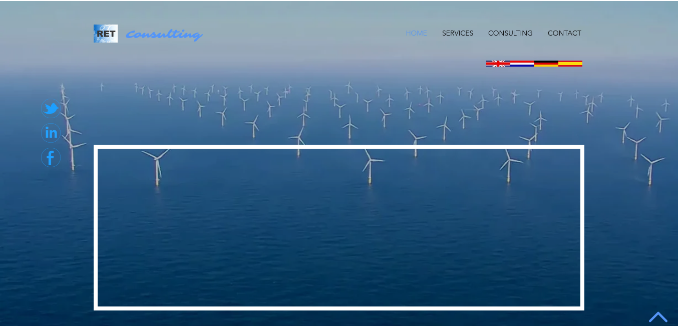Open the SERVICES menu item
684x326 pixels.
click(458, 33)
